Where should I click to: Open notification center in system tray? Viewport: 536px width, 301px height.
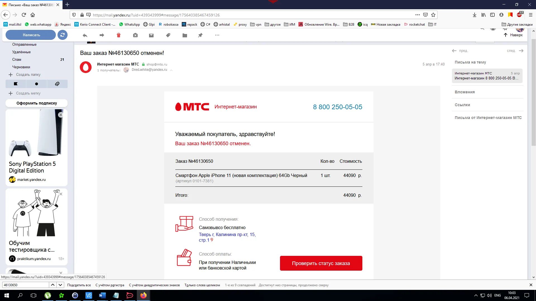pyautogui.click(x=527, y=295)
